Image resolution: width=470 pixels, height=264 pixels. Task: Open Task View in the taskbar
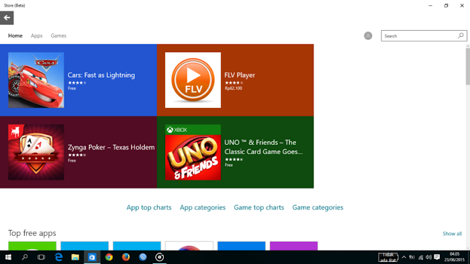pyautogui.click(x=42, y=257)
